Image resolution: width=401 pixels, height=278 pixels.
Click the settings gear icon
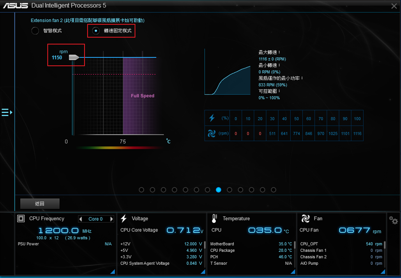[x=393, y=220]
